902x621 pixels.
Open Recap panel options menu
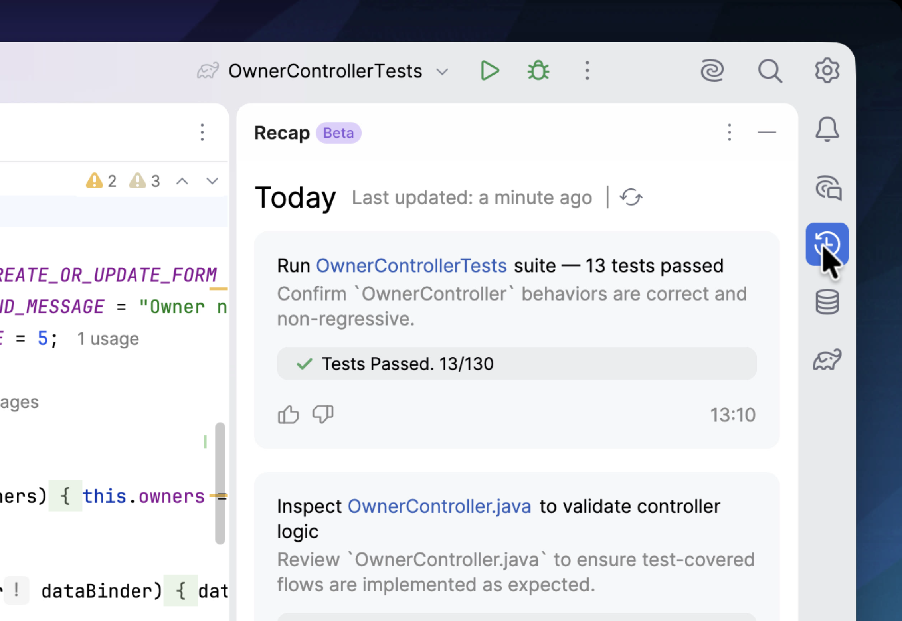pos(729,132)
